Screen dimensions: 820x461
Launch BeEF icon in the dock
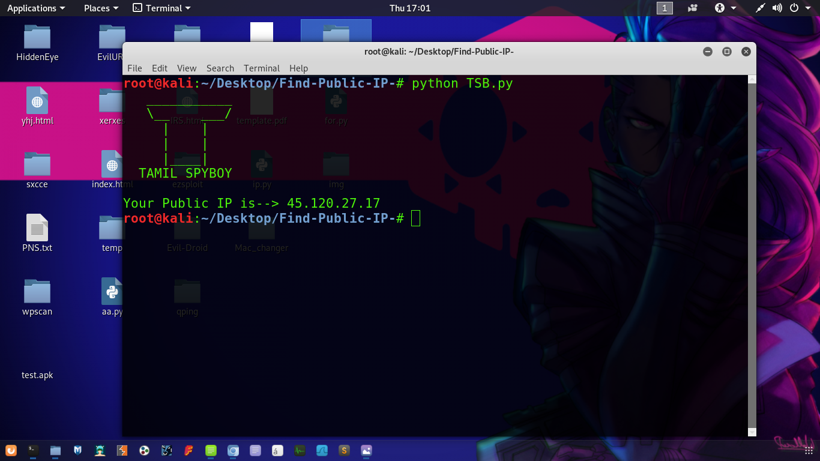tap(166, 450)
